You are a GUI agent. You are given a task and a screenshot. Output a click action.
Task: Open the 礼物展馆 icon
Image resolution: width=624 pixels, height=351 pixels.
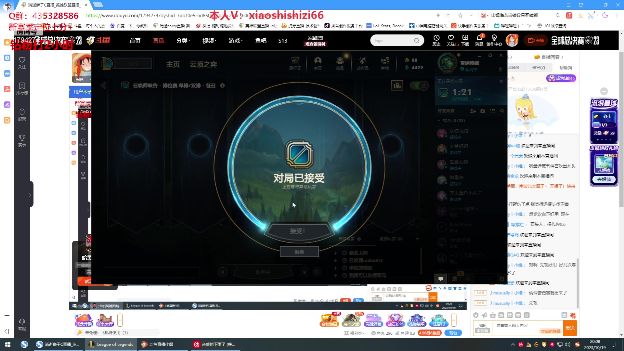point(417,320)
